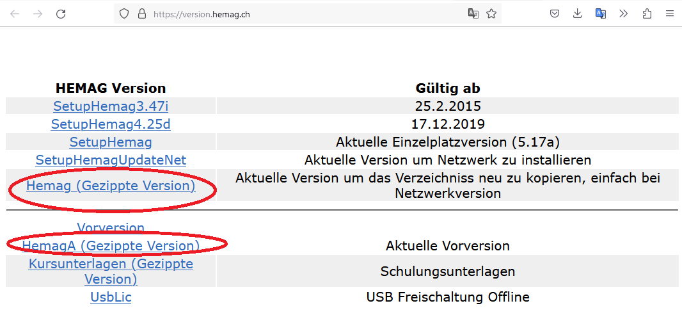Viewport: 682px width, 324px height.
Task: Download Hemag (Gezippte Version)
Action: (111, 186)
